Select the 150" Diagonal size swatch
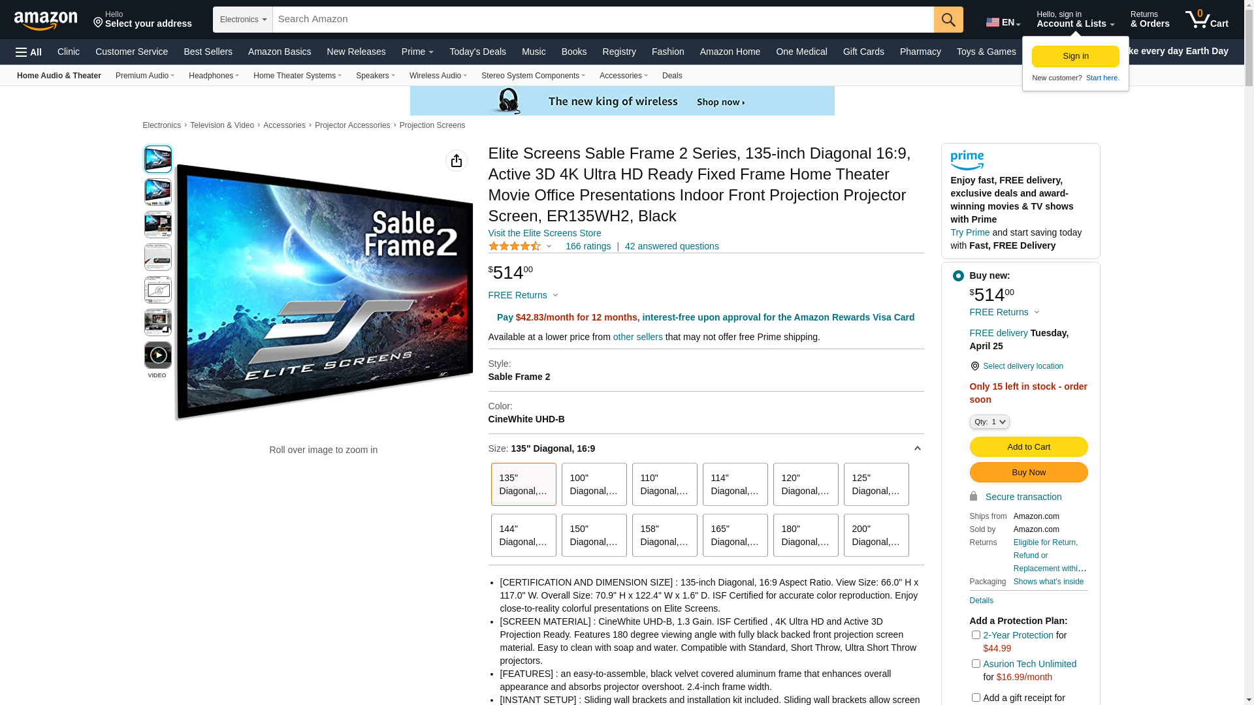The width and height of the screenshot is (1254, 705). tap(594, 535)
